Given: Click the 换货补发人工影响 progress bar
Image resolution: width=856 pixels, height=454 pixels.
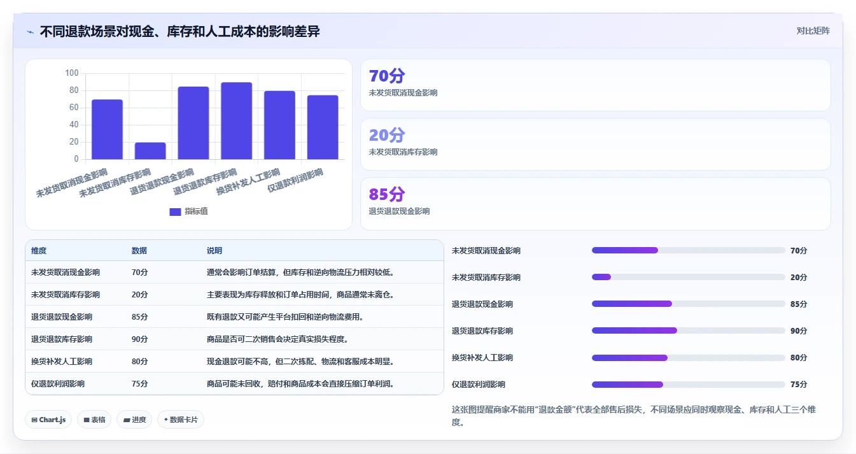Looking at the screenshot, I should 689,357.
